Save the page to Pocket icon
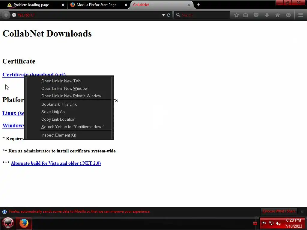 click(x=256, y=15)
